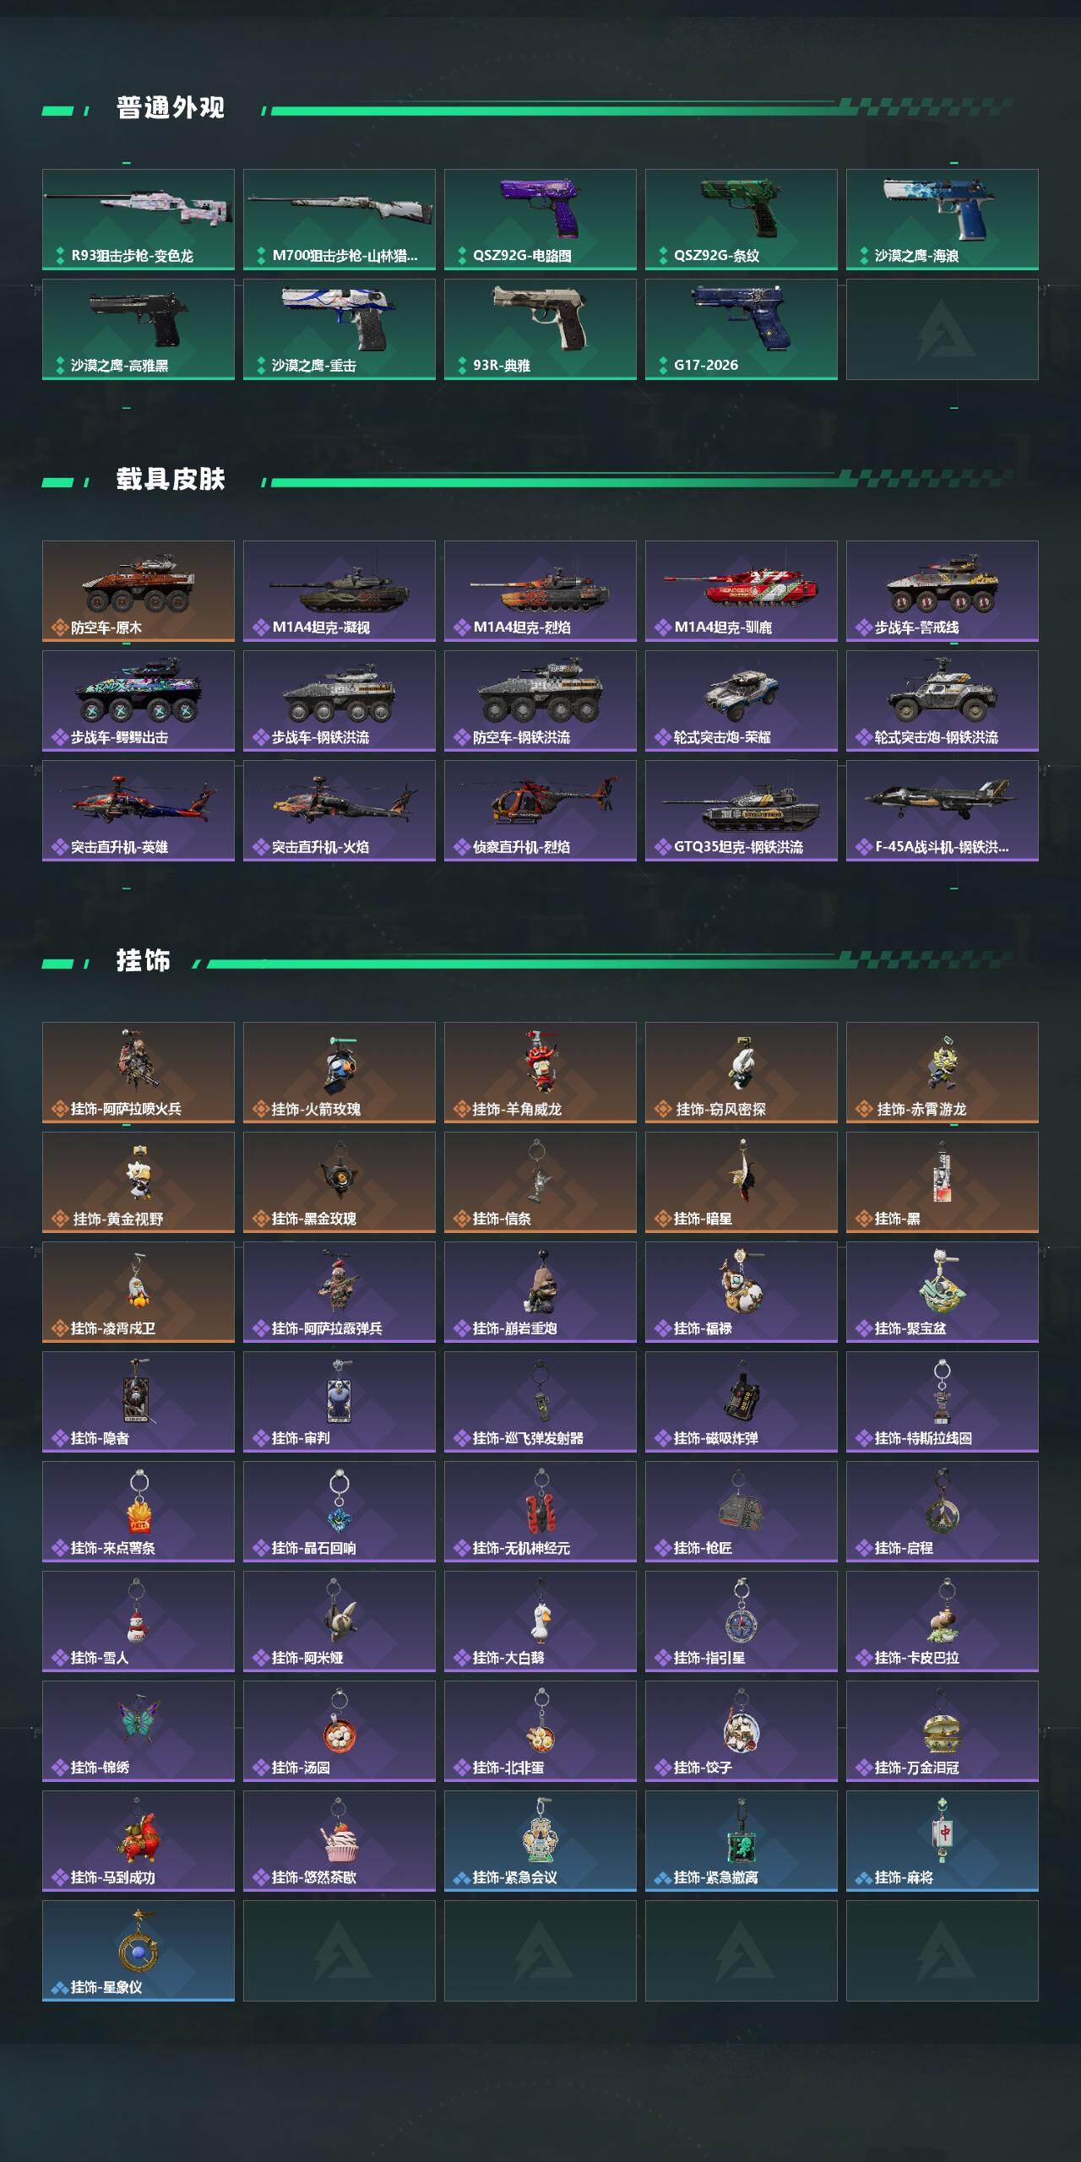
Task: Pick the 步战车-鳄鳄出击 vehicle skin
Action: pos(139,701)
